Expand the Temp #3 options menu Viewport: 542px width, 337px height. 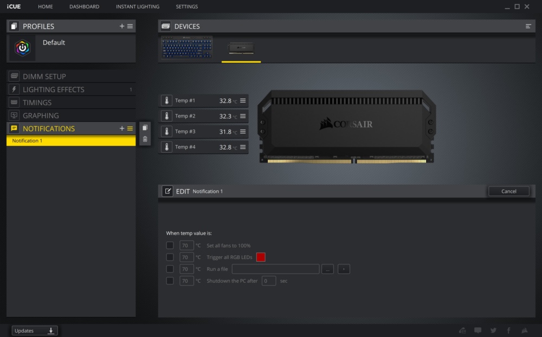click(243, 132)
